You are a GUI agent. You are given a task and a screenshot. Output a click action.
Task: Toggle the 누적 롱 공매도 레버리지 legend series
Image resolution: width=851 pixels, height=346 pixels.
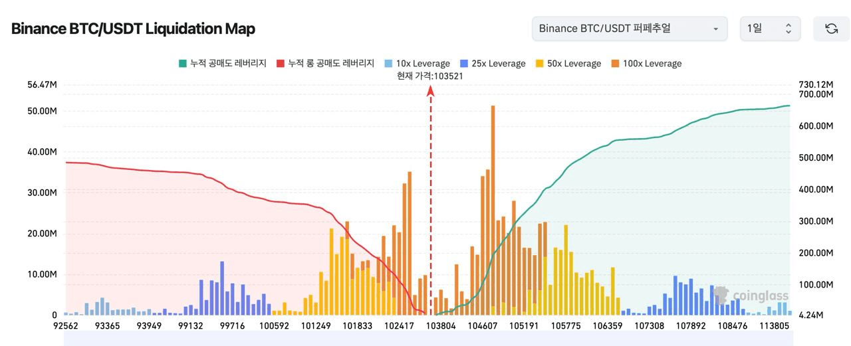[325, 64]
